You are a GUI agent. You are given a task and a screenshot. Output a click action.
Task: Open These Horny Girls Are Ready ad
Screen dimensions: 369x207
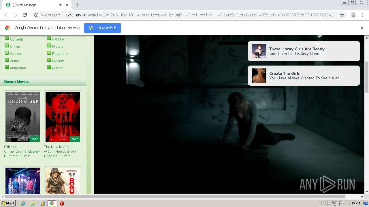(304, 51)
